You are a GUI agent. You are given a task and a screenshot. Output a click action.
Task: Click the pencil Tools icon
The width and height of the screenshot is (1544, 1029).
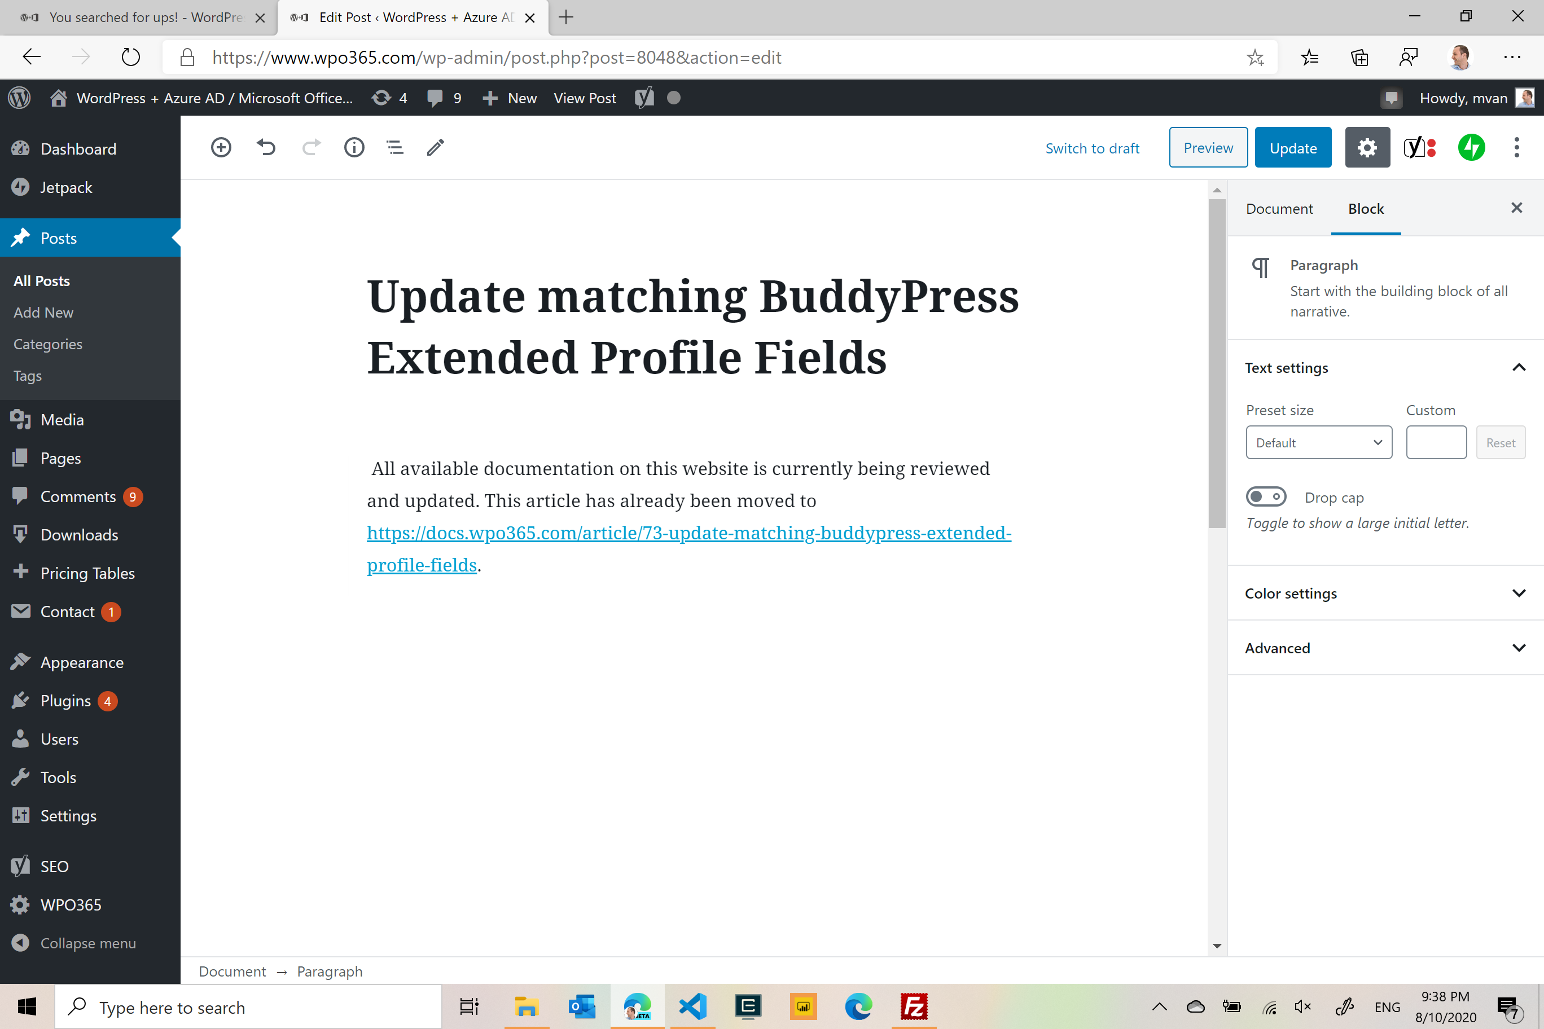tap(435, 147)
